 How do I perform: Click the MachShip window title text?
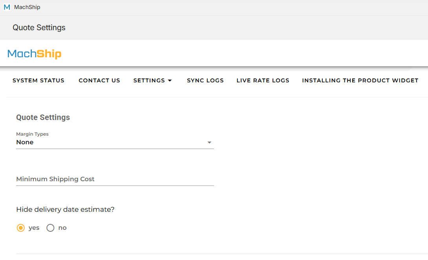[x=27, y=7]
